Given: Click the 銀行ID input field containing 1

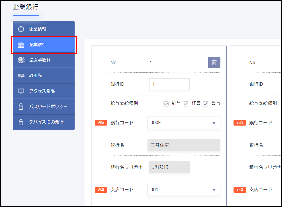Looking at the screenshot, I should 169,84.
